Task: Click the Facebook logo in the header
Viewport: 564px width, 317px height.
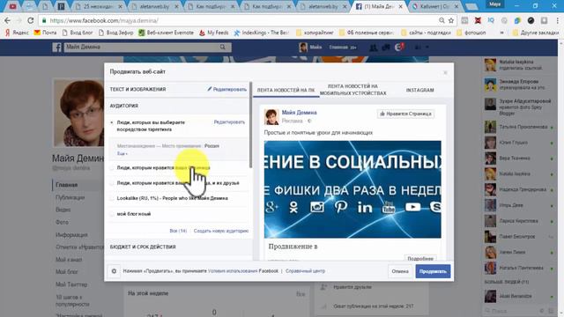Action: [56, 47]
